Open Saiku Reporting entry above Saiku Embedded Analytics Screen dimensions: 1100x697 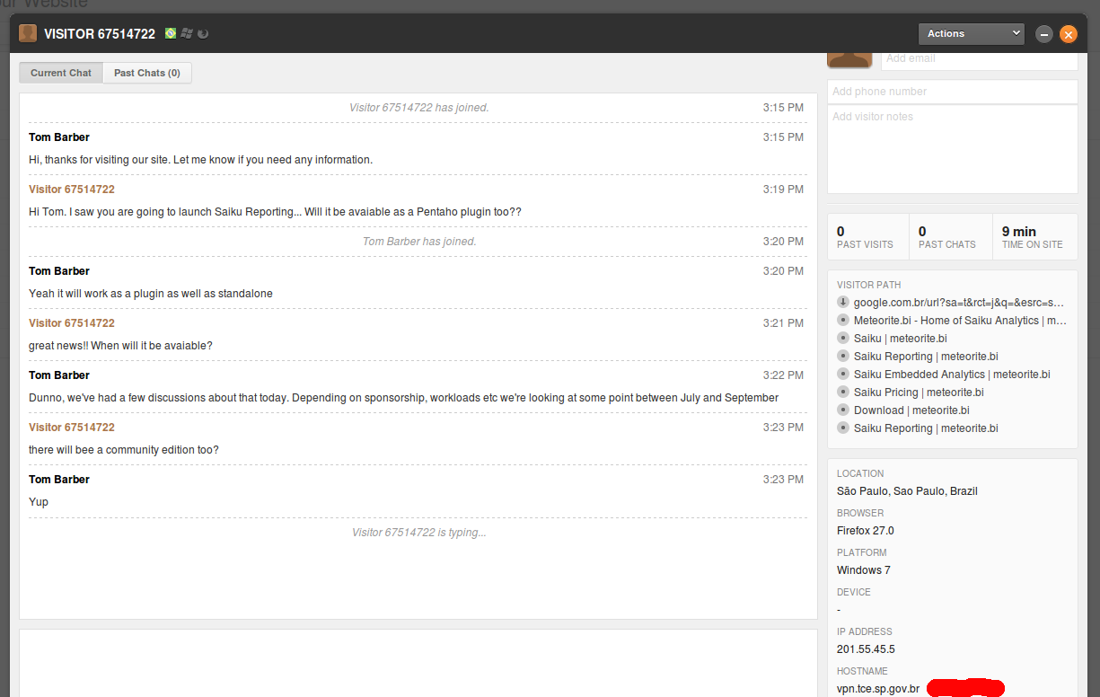(926, 357)
